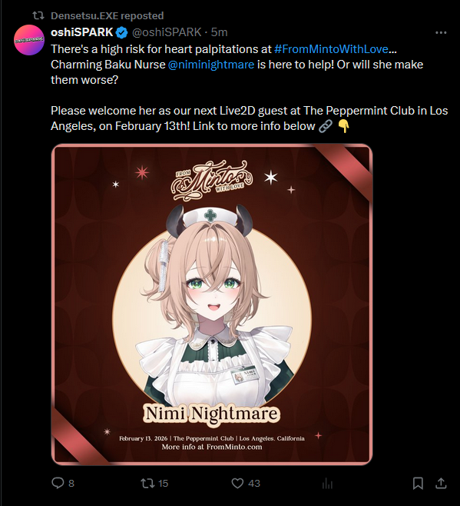460x506 pixels.
Task: Bookmark this oshiSPARK post
Action: tap(418, 483)
